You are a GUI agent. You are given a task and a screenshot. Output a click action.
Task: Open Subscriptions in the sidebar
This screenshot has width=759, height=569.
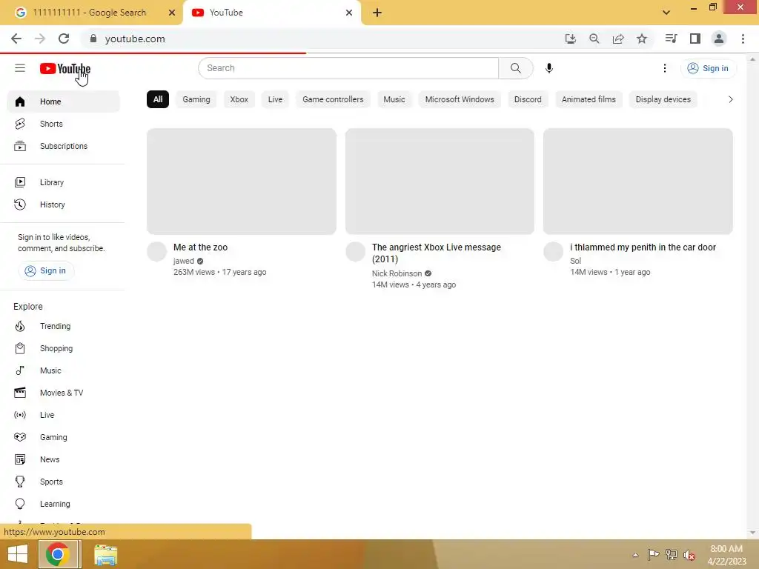click(64, 146)
